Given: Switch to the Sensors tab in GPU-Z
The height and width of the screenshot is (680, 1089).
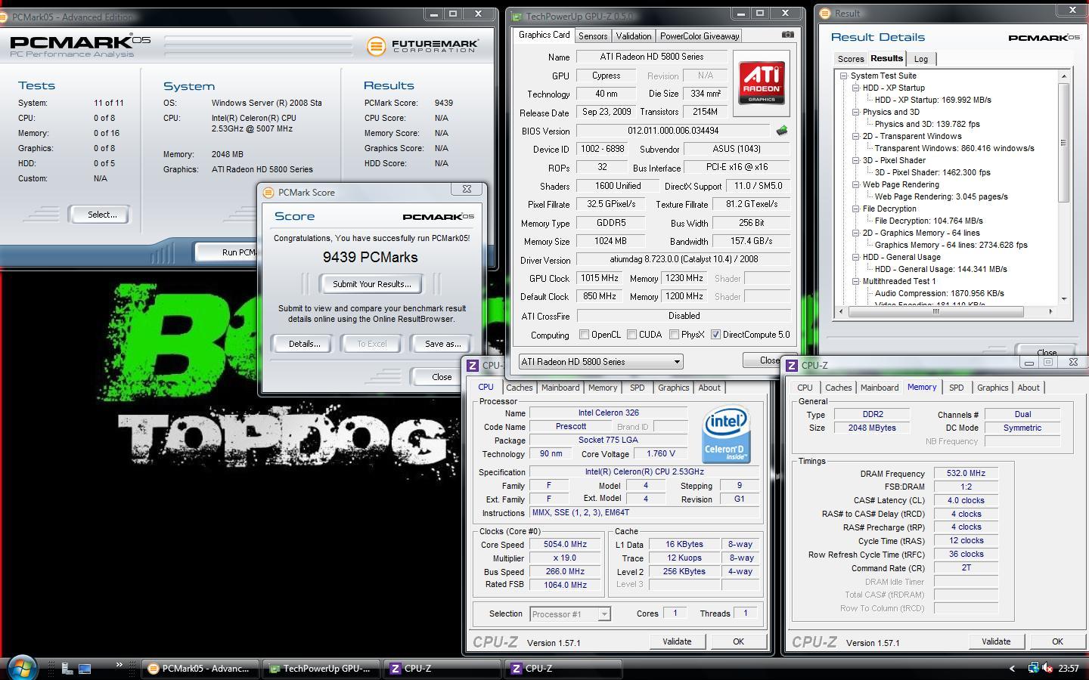Looking at the screenshot, I should (x=593, y=36).
